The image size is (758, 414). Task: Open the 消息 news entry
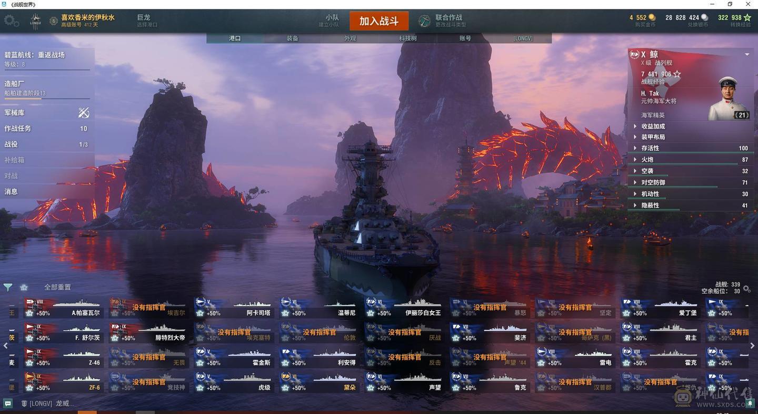coord(47,192)
